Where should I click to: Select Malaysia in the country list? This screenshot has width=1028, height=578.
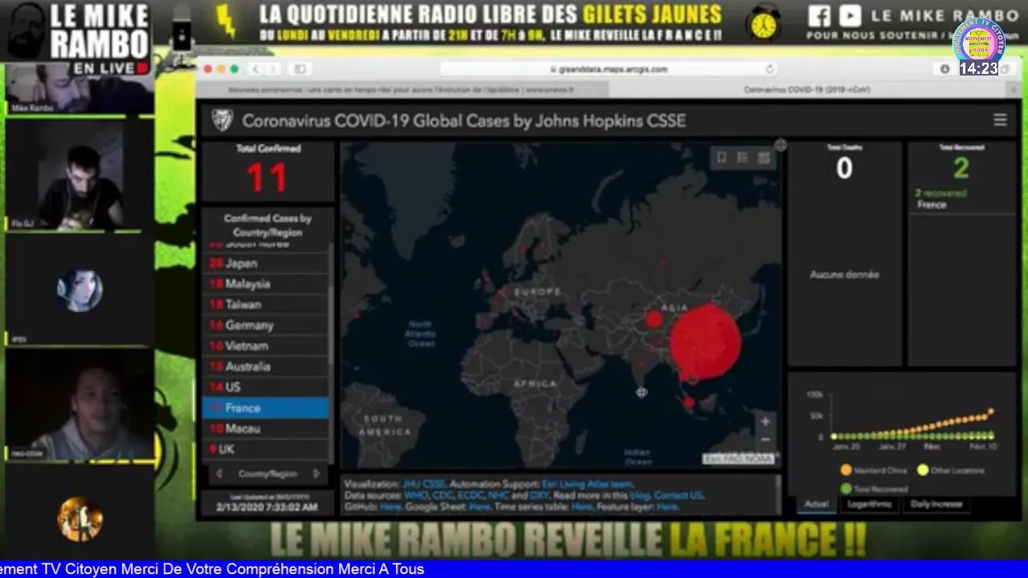click(x=265, y=284)
